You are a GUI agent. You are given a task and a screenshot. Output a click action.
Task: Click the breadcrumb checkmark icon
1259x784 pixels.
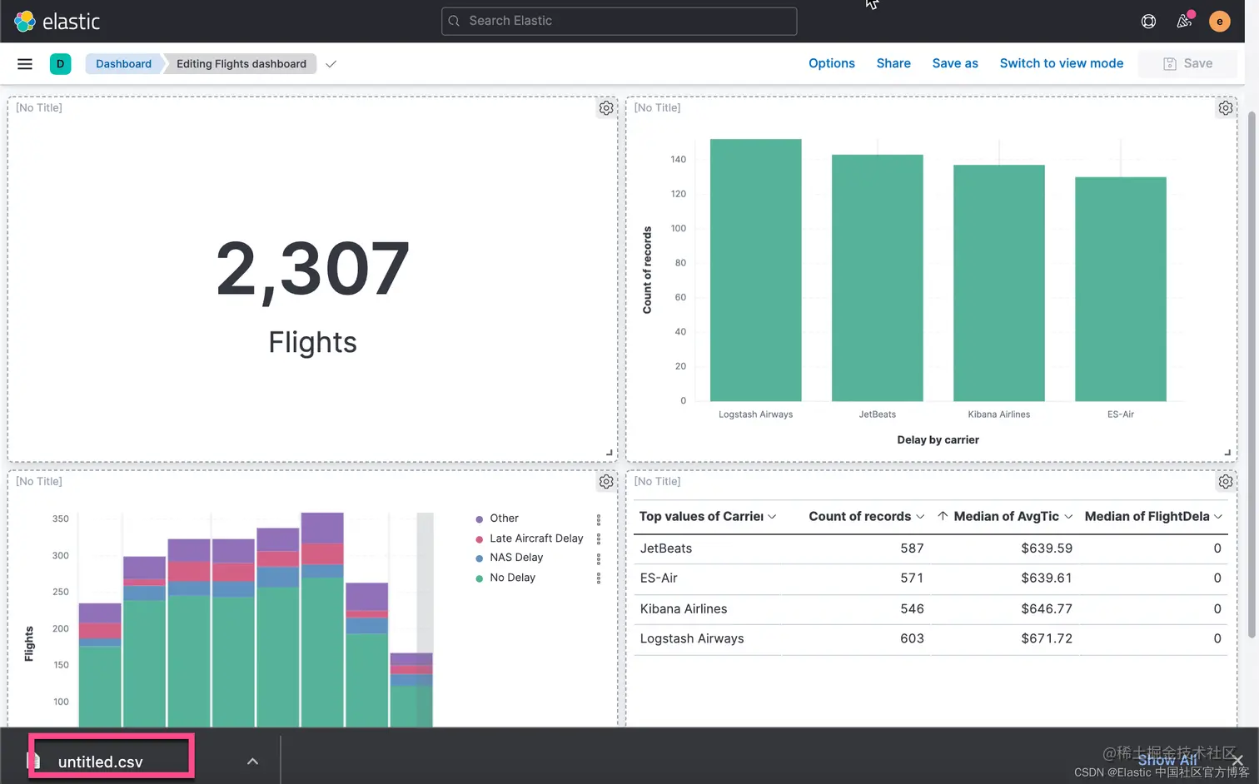[331, 64]
